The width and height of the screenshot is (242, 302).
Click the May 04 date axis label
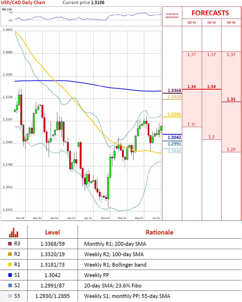[x=105, y=218]
